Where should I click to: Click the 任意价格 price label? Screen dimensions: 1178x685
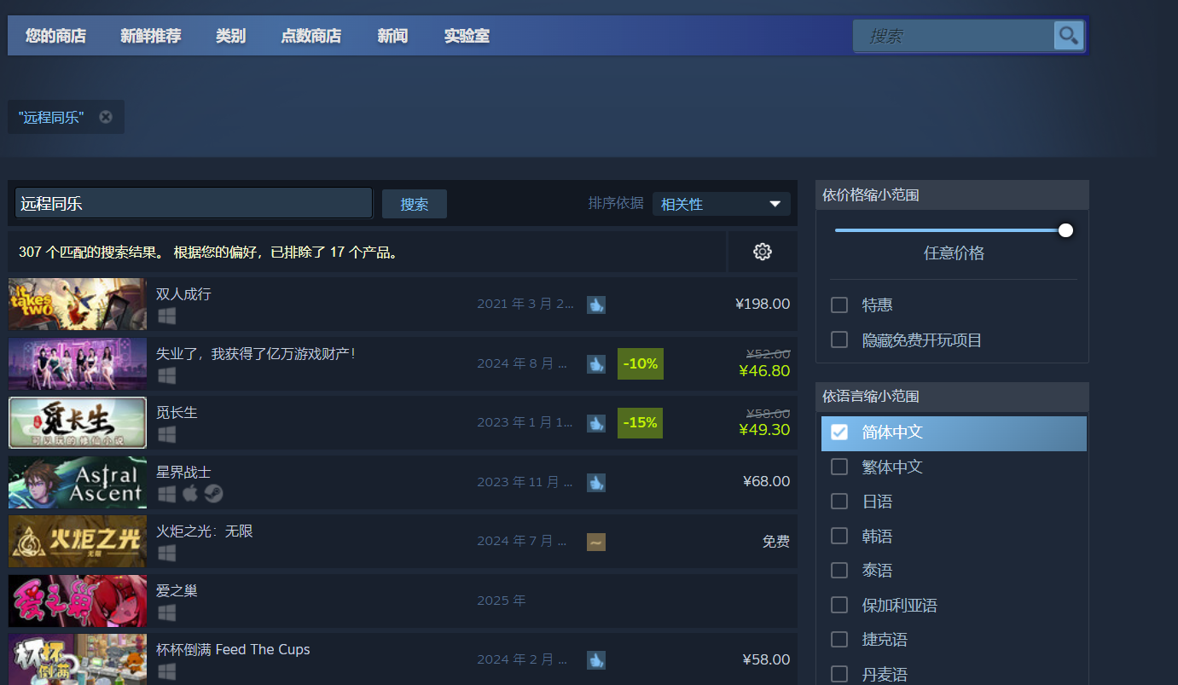click(x=954, y=253)
